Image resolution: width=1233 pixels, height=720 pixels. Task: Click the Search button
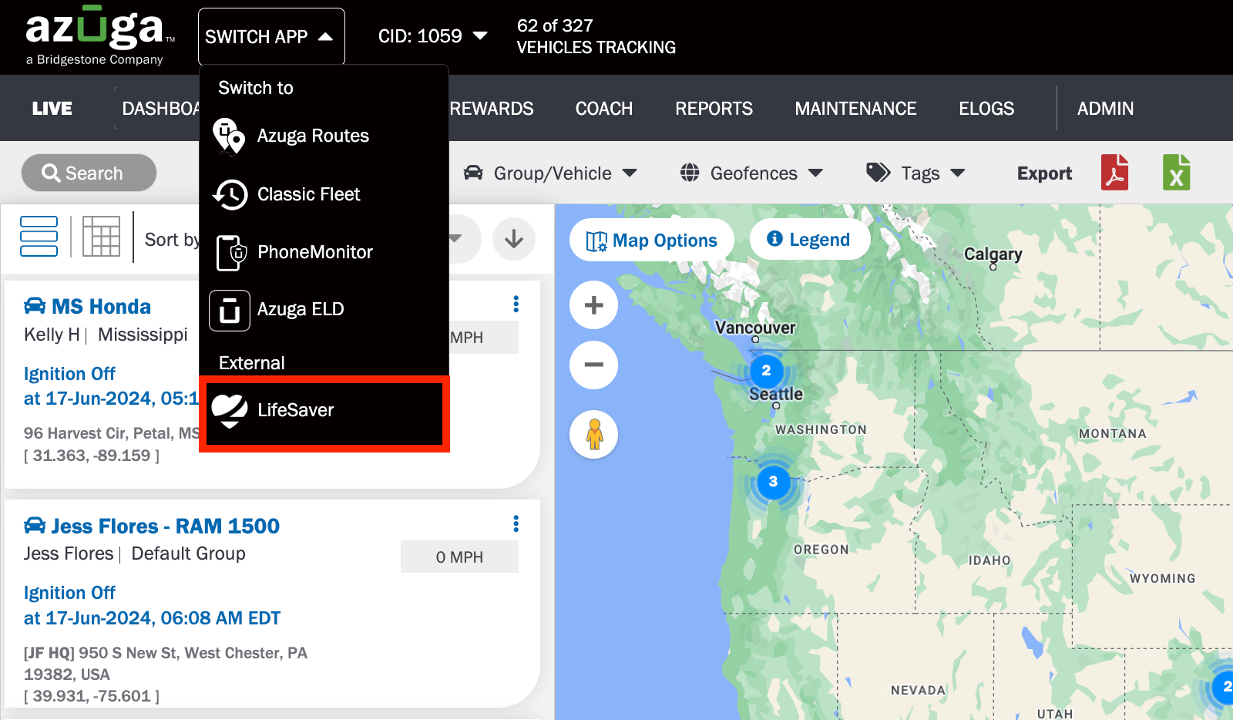[89, 173]
